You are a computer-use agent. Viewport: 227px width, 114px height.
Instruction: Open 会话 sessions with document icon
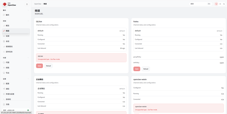point(16,41)
